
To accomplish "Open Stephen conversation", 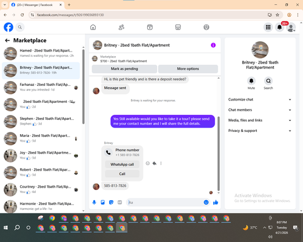I will click(x=41, y=122).
